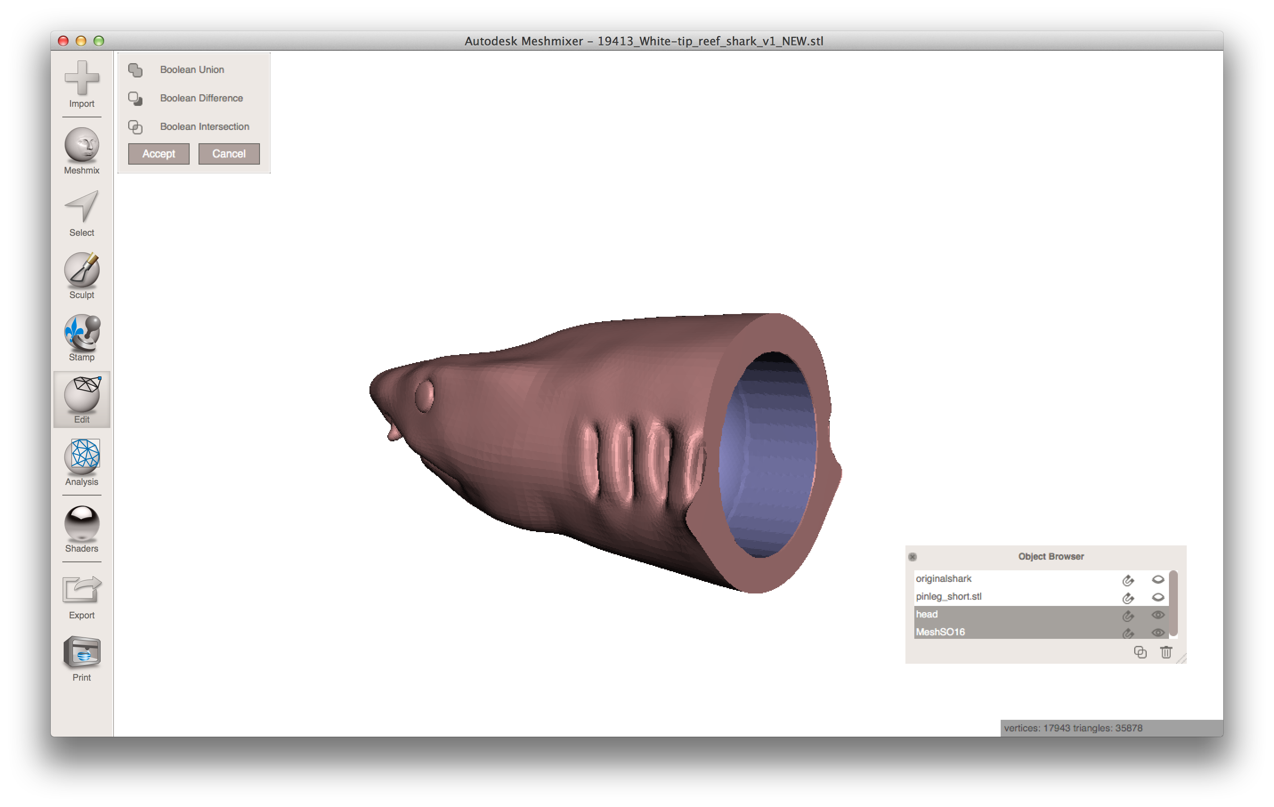Click the lock icon for MeshSO16
Viewport: 1274px width, 807px height.
click(x=1128, y=633)
